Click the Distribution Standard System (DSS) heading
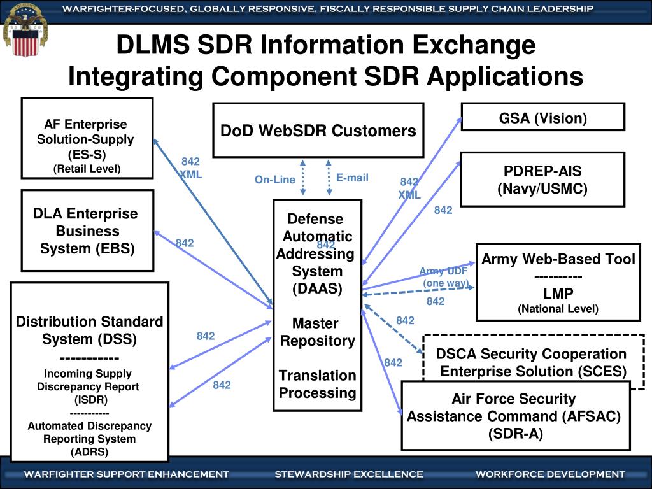Screen dimensions: 652x489 coord(89,330)
